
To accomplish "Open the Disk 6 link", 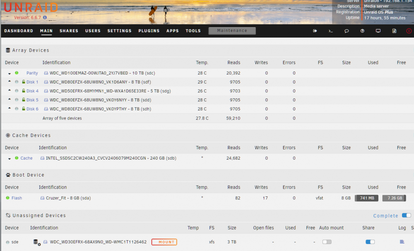I will (32, 109).
